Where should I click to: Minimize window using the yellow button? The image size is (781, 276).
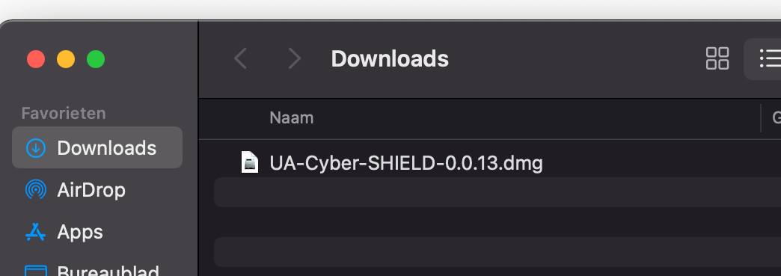point(66,59)
